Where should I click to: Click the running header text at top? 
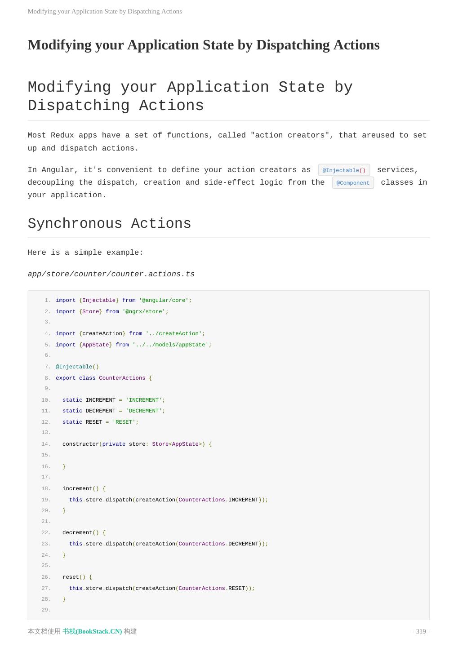pos(105,11)
